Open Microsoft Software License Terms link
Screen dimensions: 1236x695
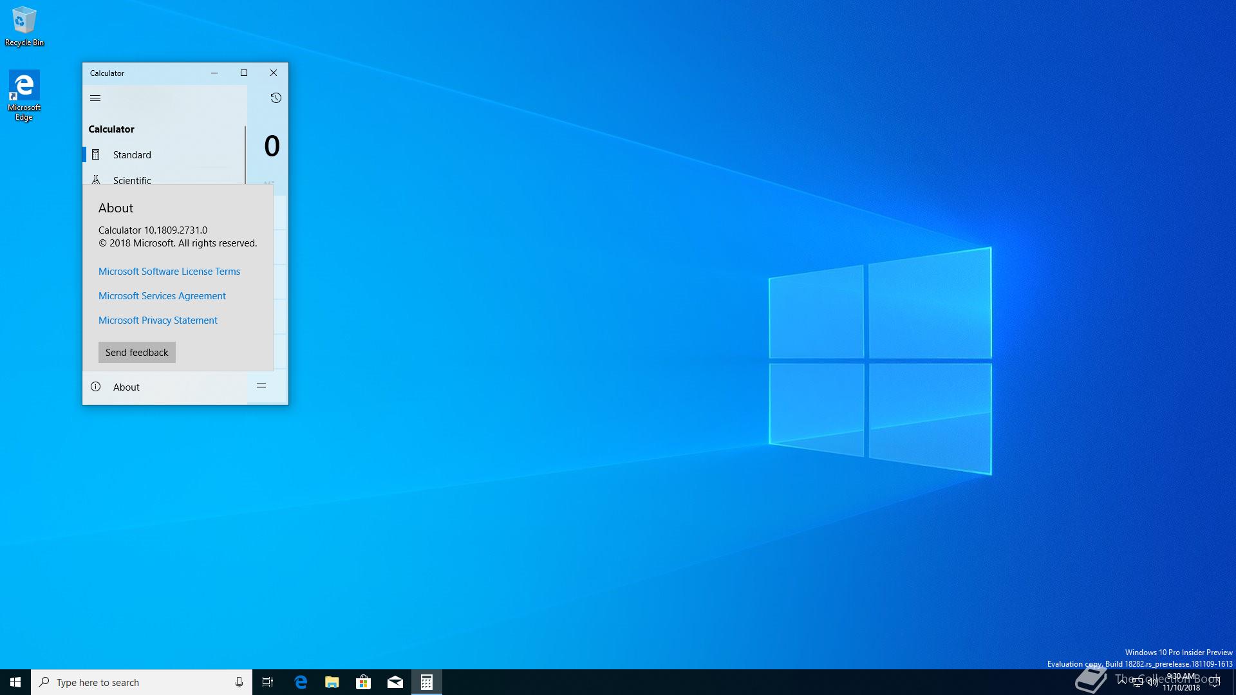pyautogui.click(x=169, y=272)
